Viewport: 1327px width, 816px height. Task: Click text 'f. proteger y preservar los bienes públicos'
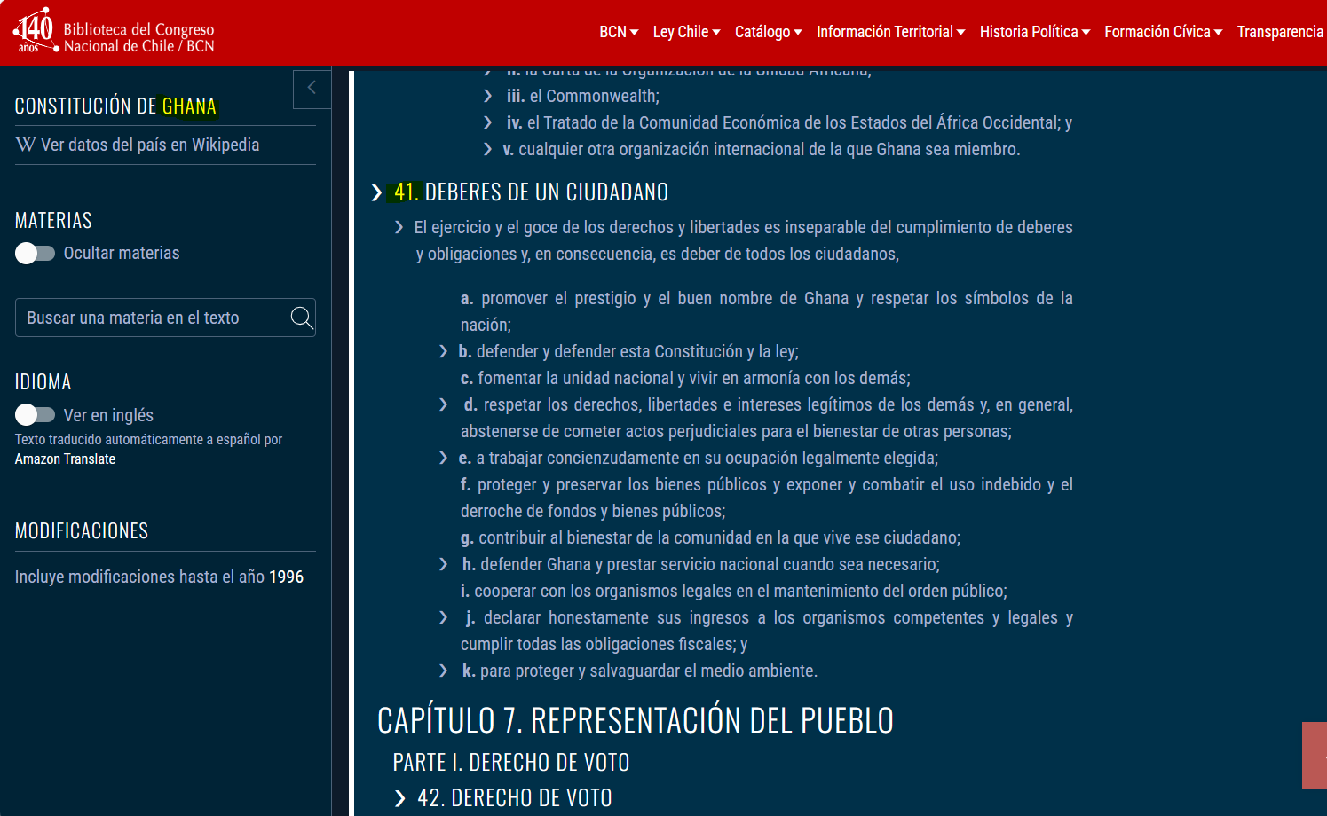766,498
